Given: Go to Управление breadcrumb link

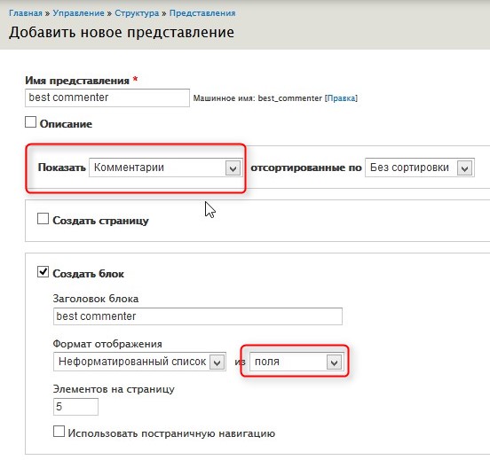Looking at the screenshot, I should tap(78, 13).
